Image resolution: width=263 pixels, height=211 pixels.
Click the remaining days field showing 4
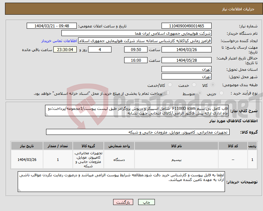[x=100, y=49]
